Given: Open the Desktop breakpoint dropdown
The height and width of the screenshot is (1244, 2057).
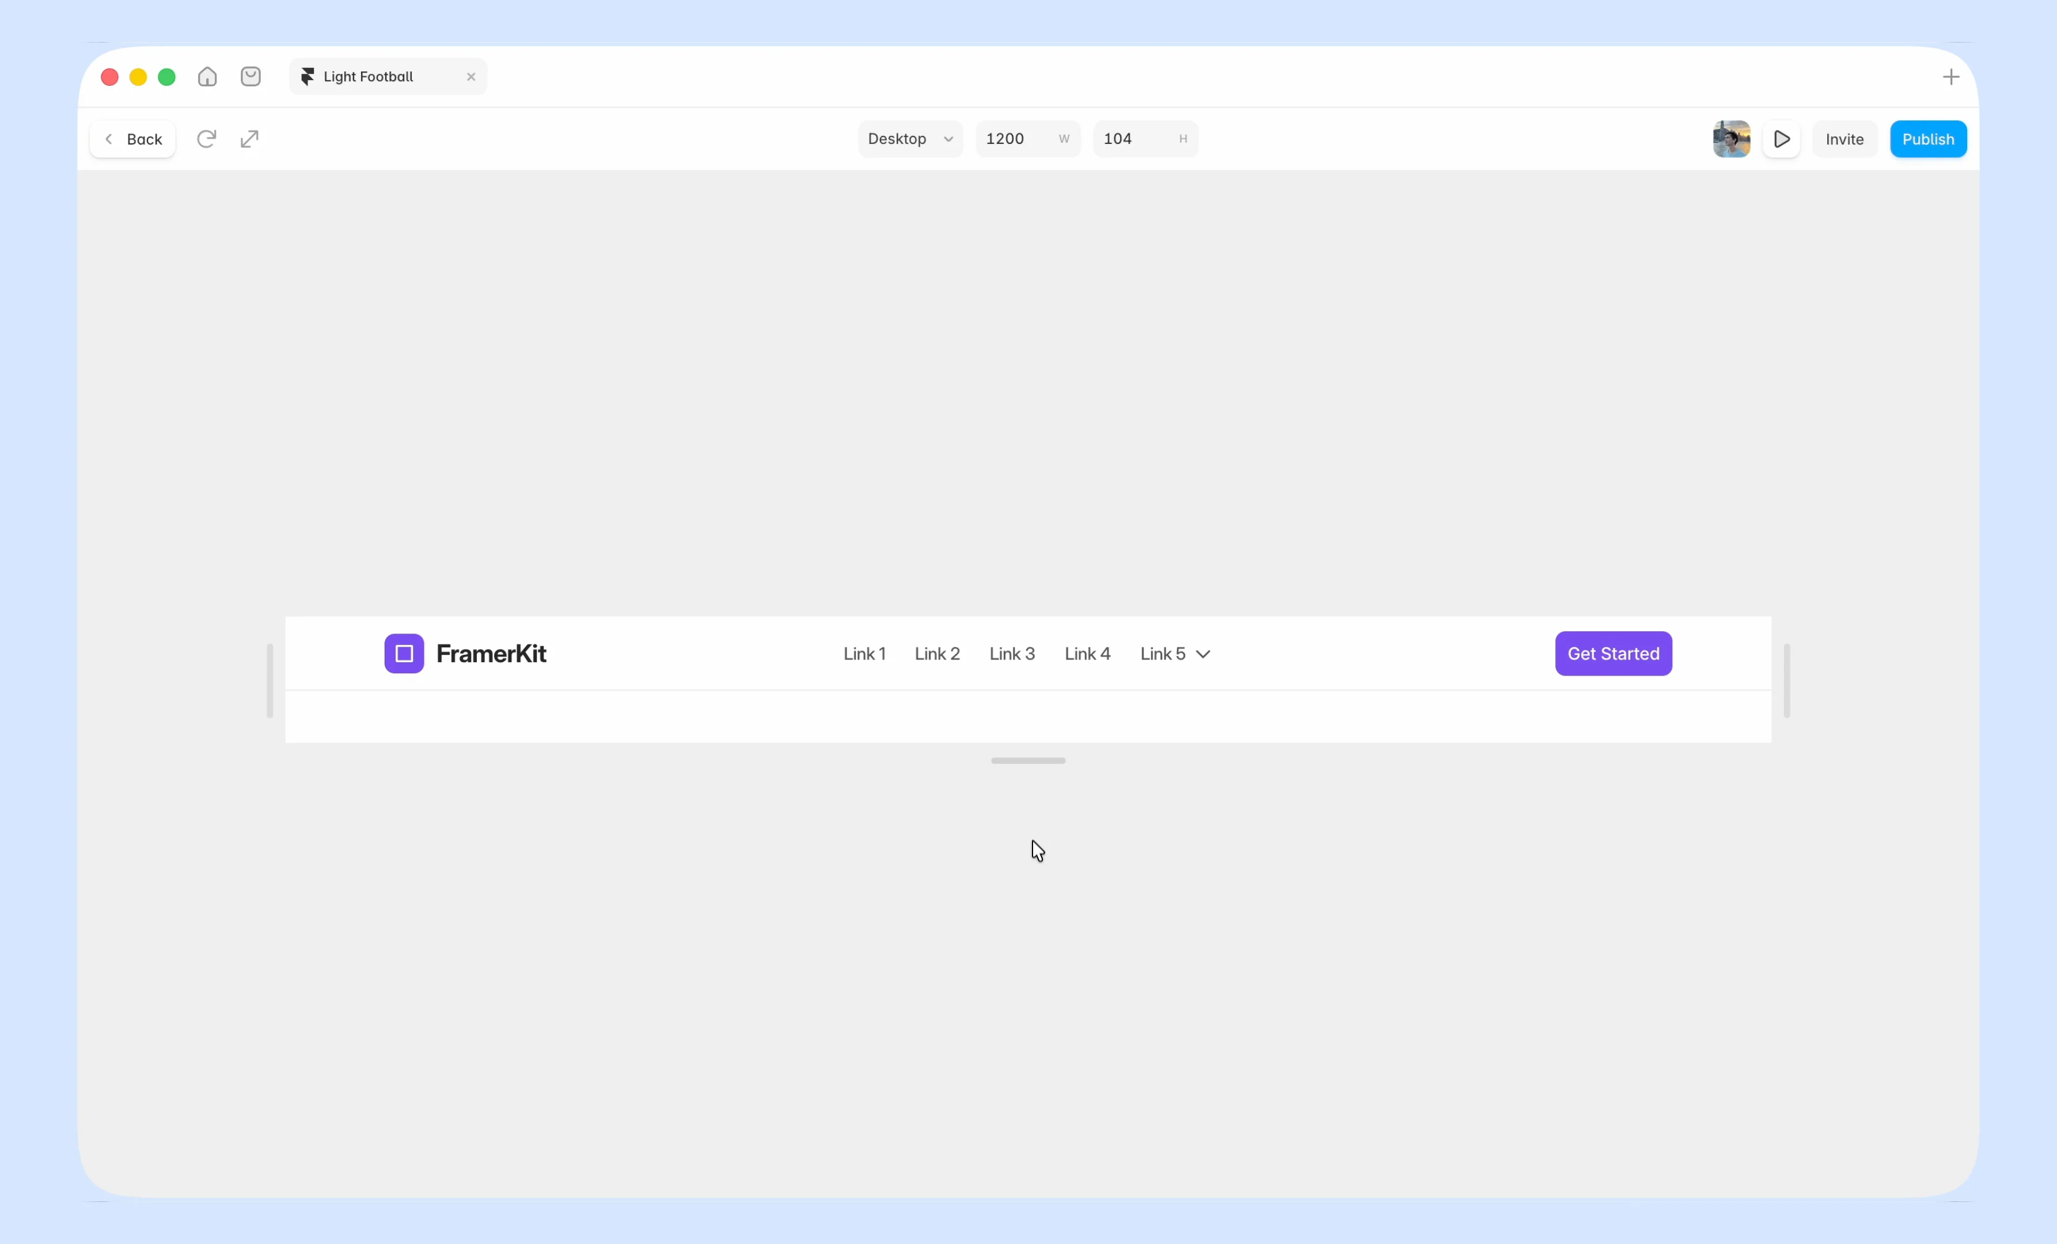Looking at the screenshot, I should [910, 139].
